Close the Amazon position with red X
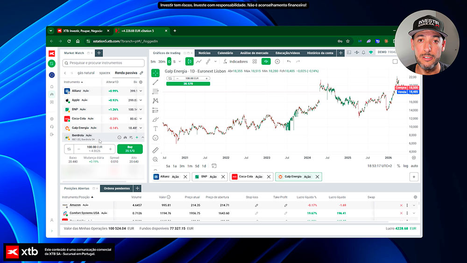This screenshot has width=467, height=263. pos(401,205)
